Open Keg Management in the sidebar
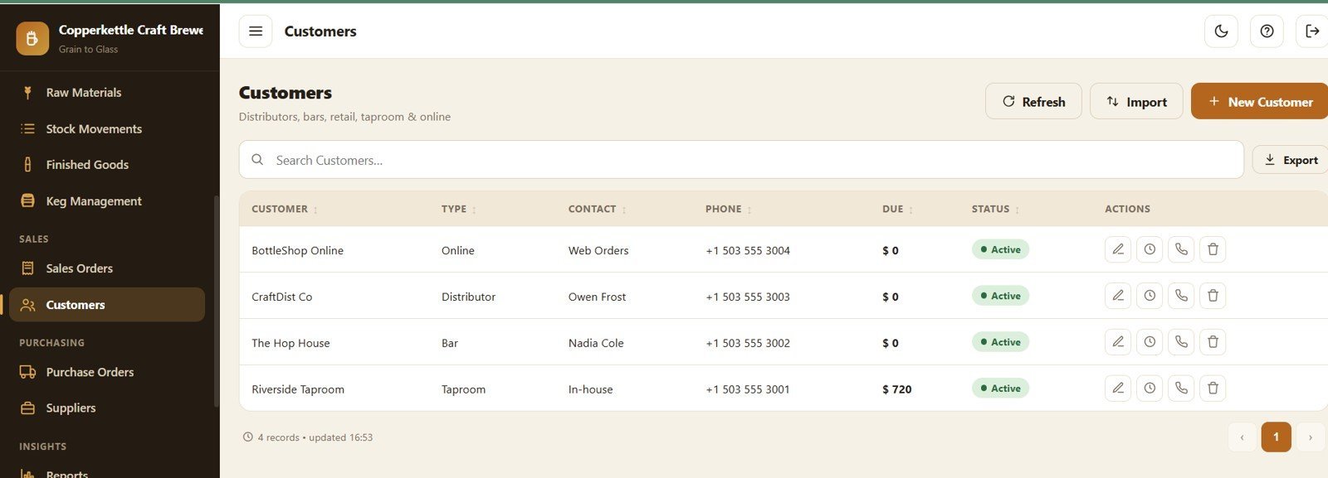1328x478 pixels. [106, 200]
